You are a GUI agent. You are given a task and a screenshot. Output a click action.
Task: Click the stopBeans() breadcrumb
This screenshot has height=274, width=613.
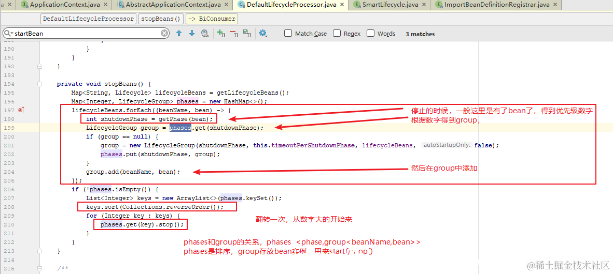(161, 19)
